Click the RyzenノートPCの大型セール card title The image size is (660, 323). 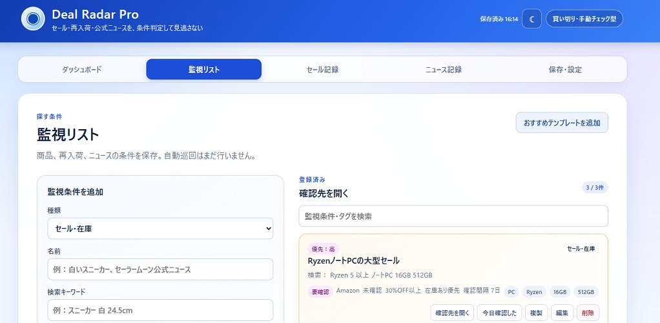(x=354, y=261)
